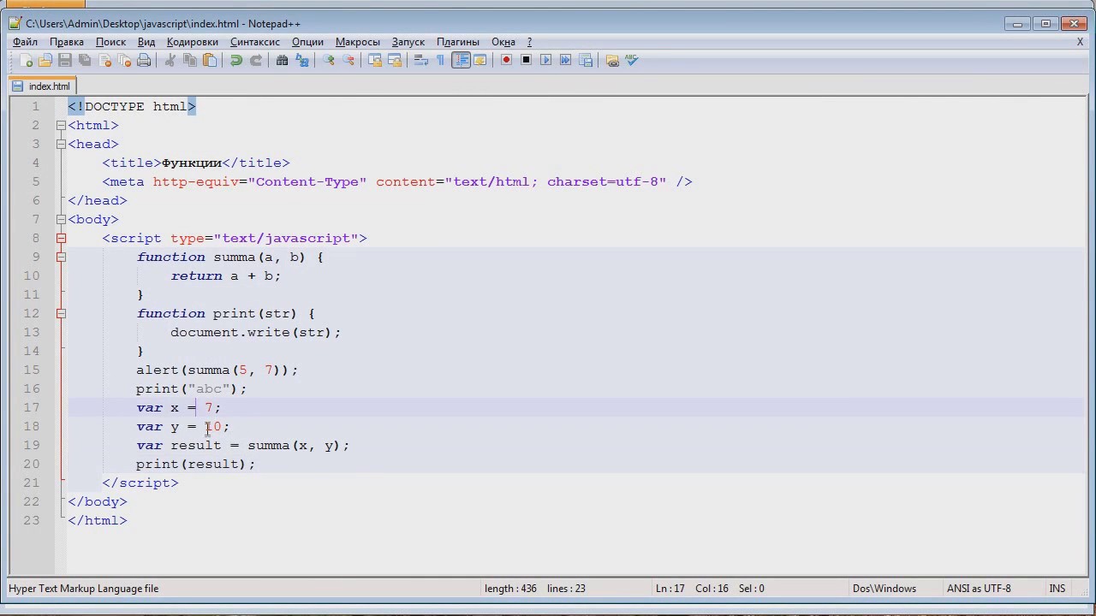Click the Save All toolbar icon
This screenshot has height=616, width=1096.
pos(85,60)
